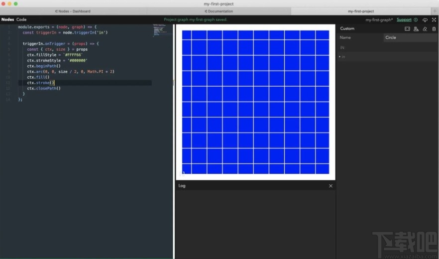Click the save-node icon in Custom panel
Image resolution: width=439 pixels, height=259 pixels.
tap(416, 29)
